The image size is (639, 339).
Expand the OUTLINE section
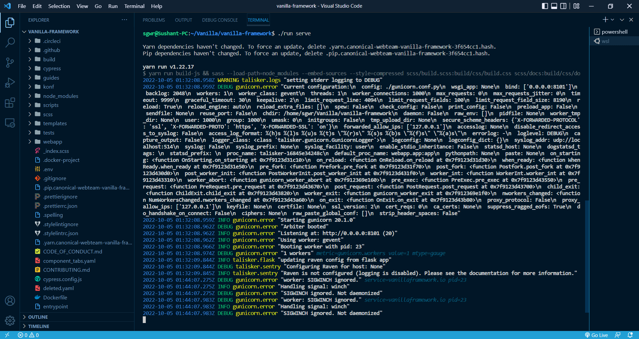pos(77,317)
